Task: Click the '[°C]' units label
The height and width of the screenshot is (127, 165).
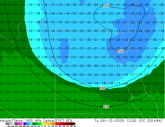Action: pos(60,121)
